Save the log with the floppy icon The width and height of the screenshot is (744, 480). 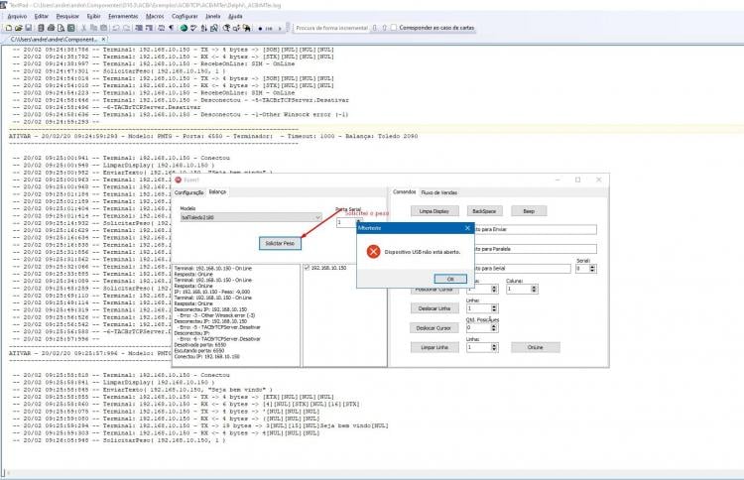[29, 28]
